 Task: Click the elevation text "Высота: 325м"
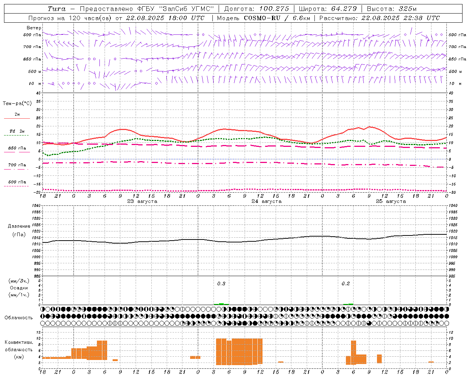pyautogui.click(x=392, y=9)
